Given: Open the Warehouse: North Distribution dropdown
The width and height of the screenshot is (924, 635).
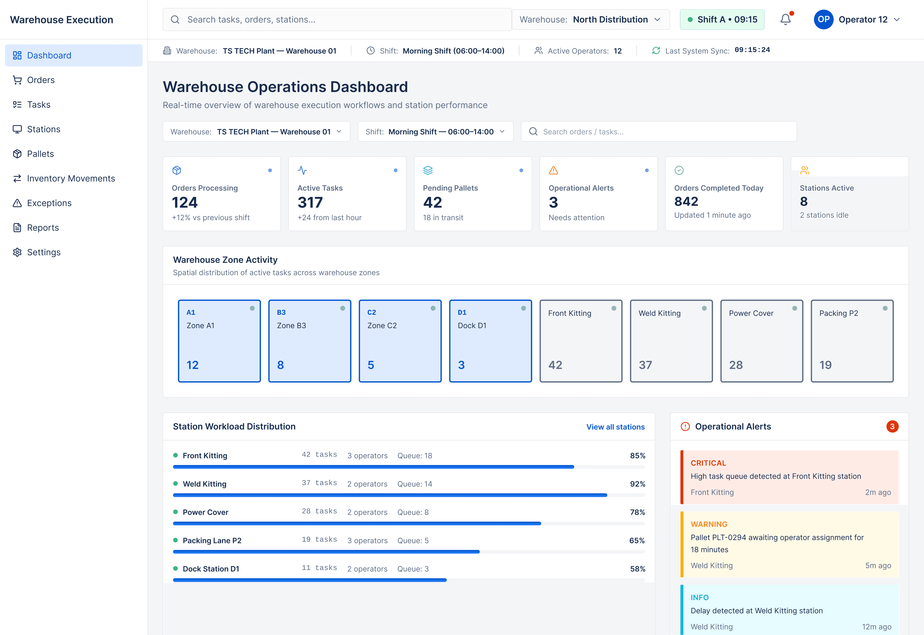Looking at the screenshot, I should pos(591,19).
